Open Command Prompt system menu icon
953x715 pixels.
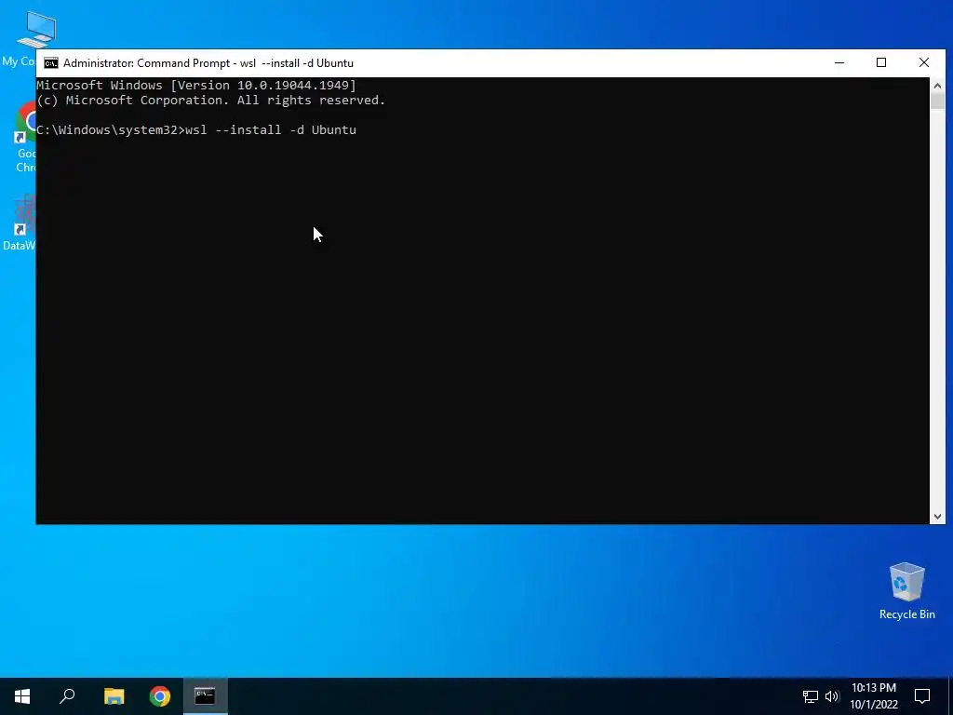[51, 63]
